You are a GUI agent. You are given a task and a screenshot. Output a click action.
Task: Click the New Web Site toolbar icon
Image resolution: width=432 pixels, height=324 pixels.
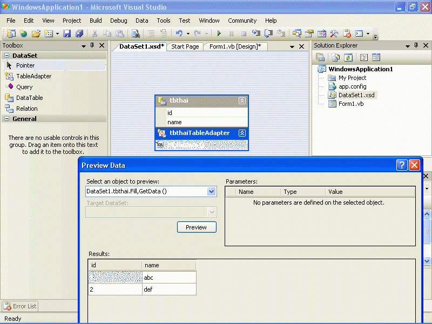pyautogui.click(x=24, y=33)
